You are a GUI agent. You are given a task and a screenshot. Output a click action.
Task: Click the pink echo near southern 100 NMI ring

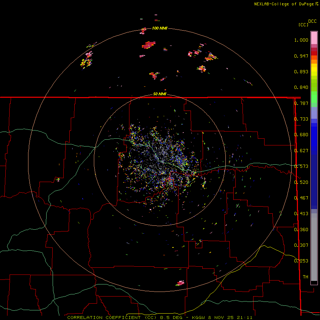(x=180, y=283)
